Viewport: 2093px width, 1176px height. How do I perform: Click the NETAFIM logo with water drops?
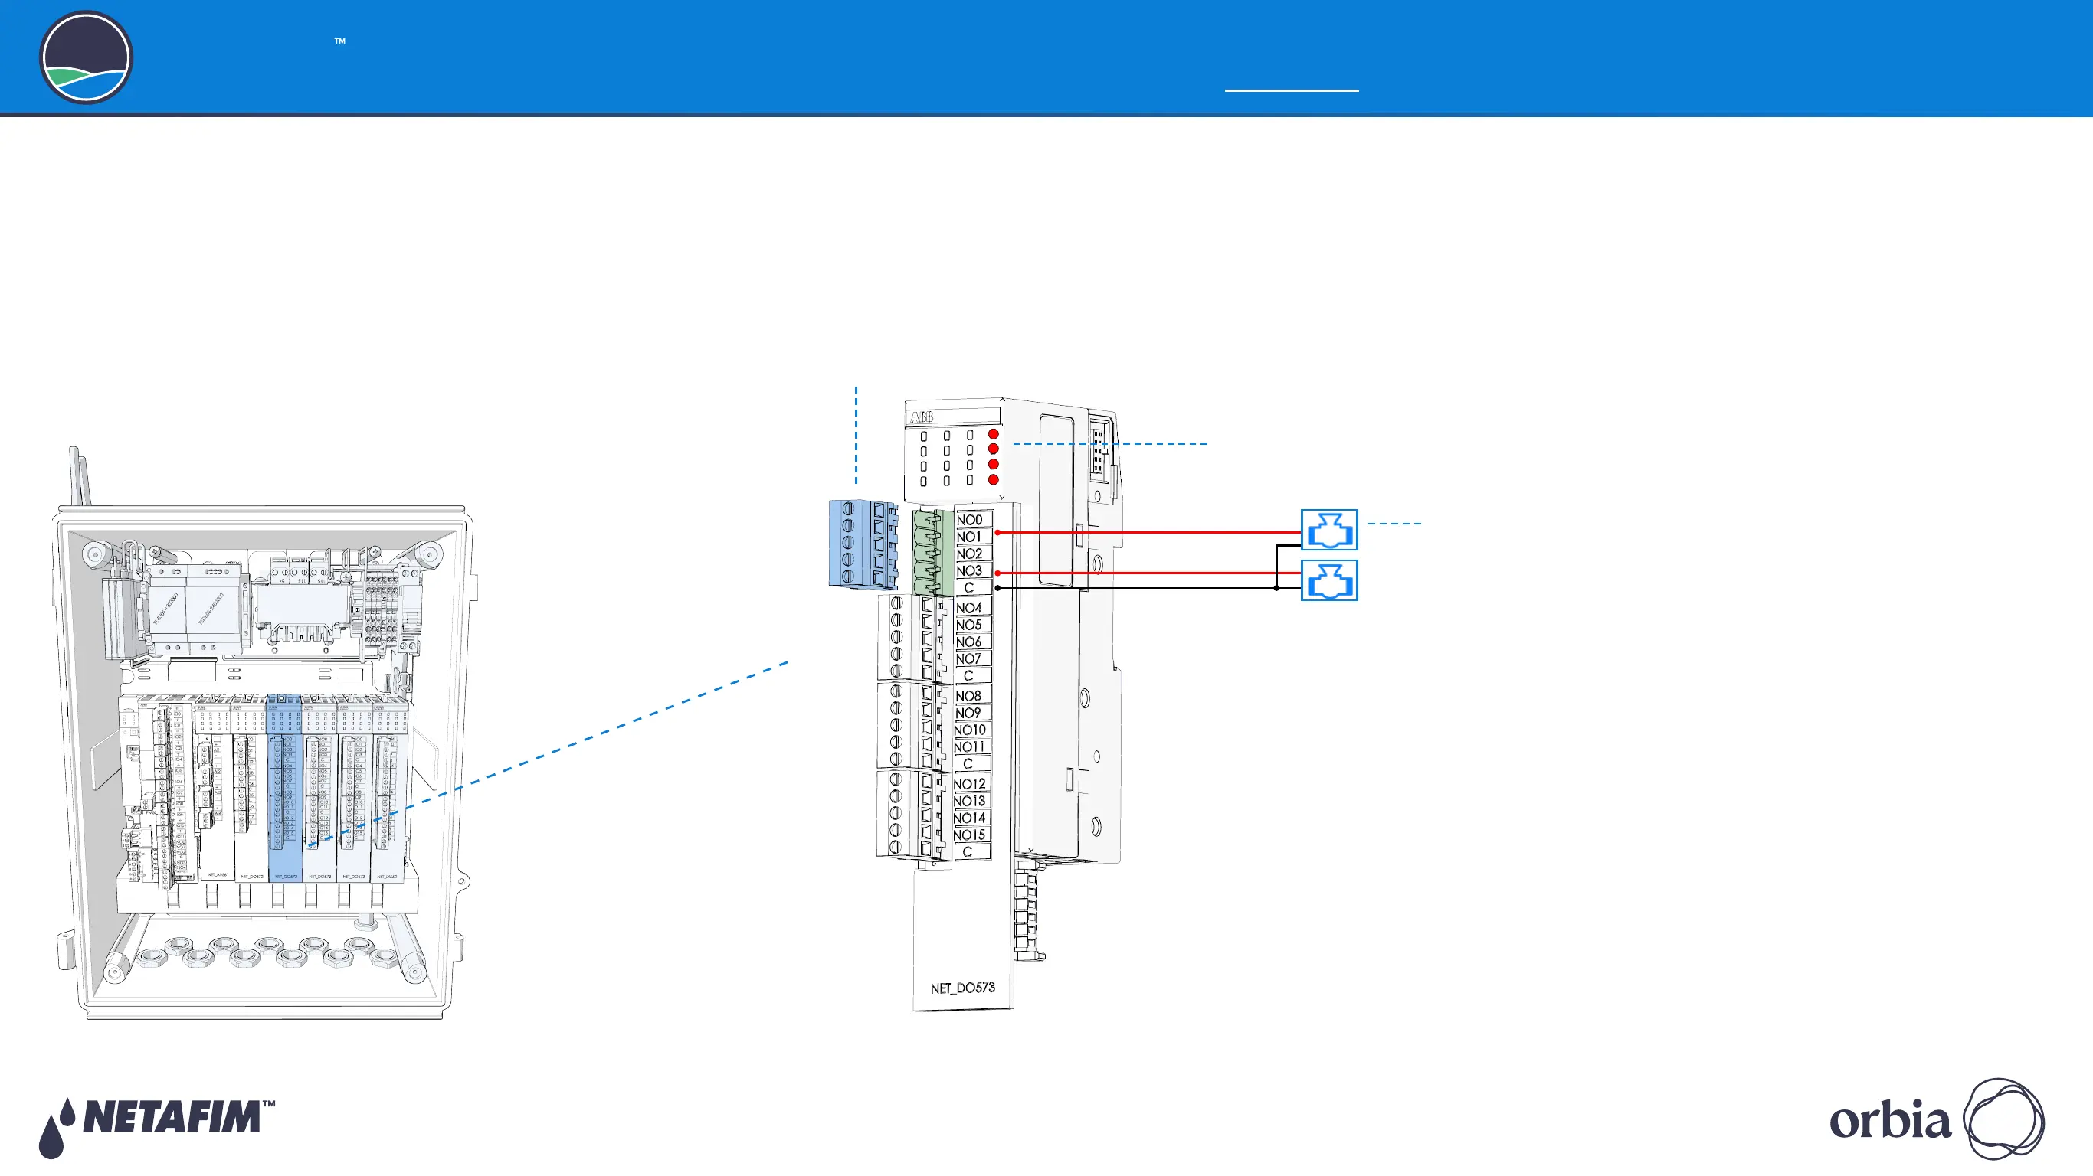tap(157, 1127)
